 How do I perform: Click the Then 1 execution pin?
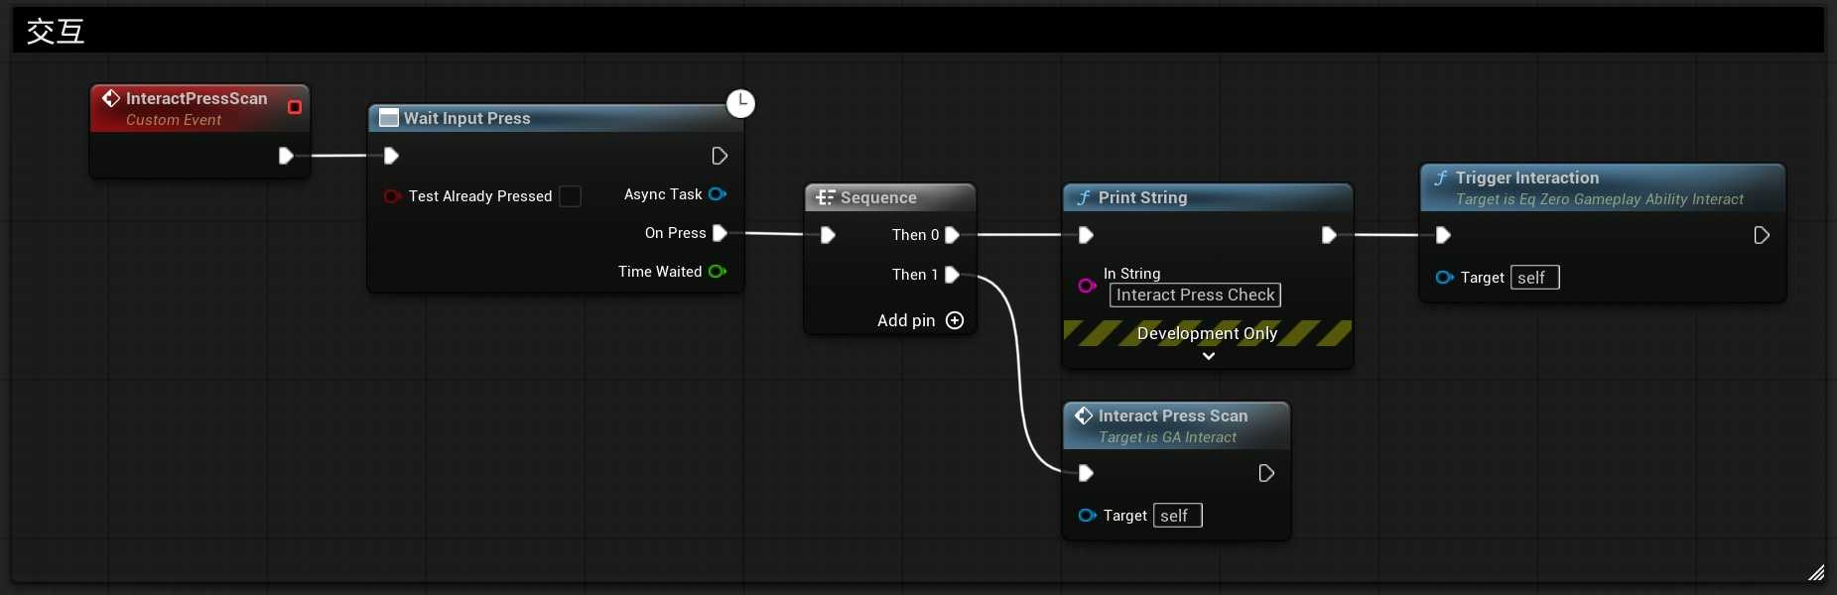tap(952, 275)
